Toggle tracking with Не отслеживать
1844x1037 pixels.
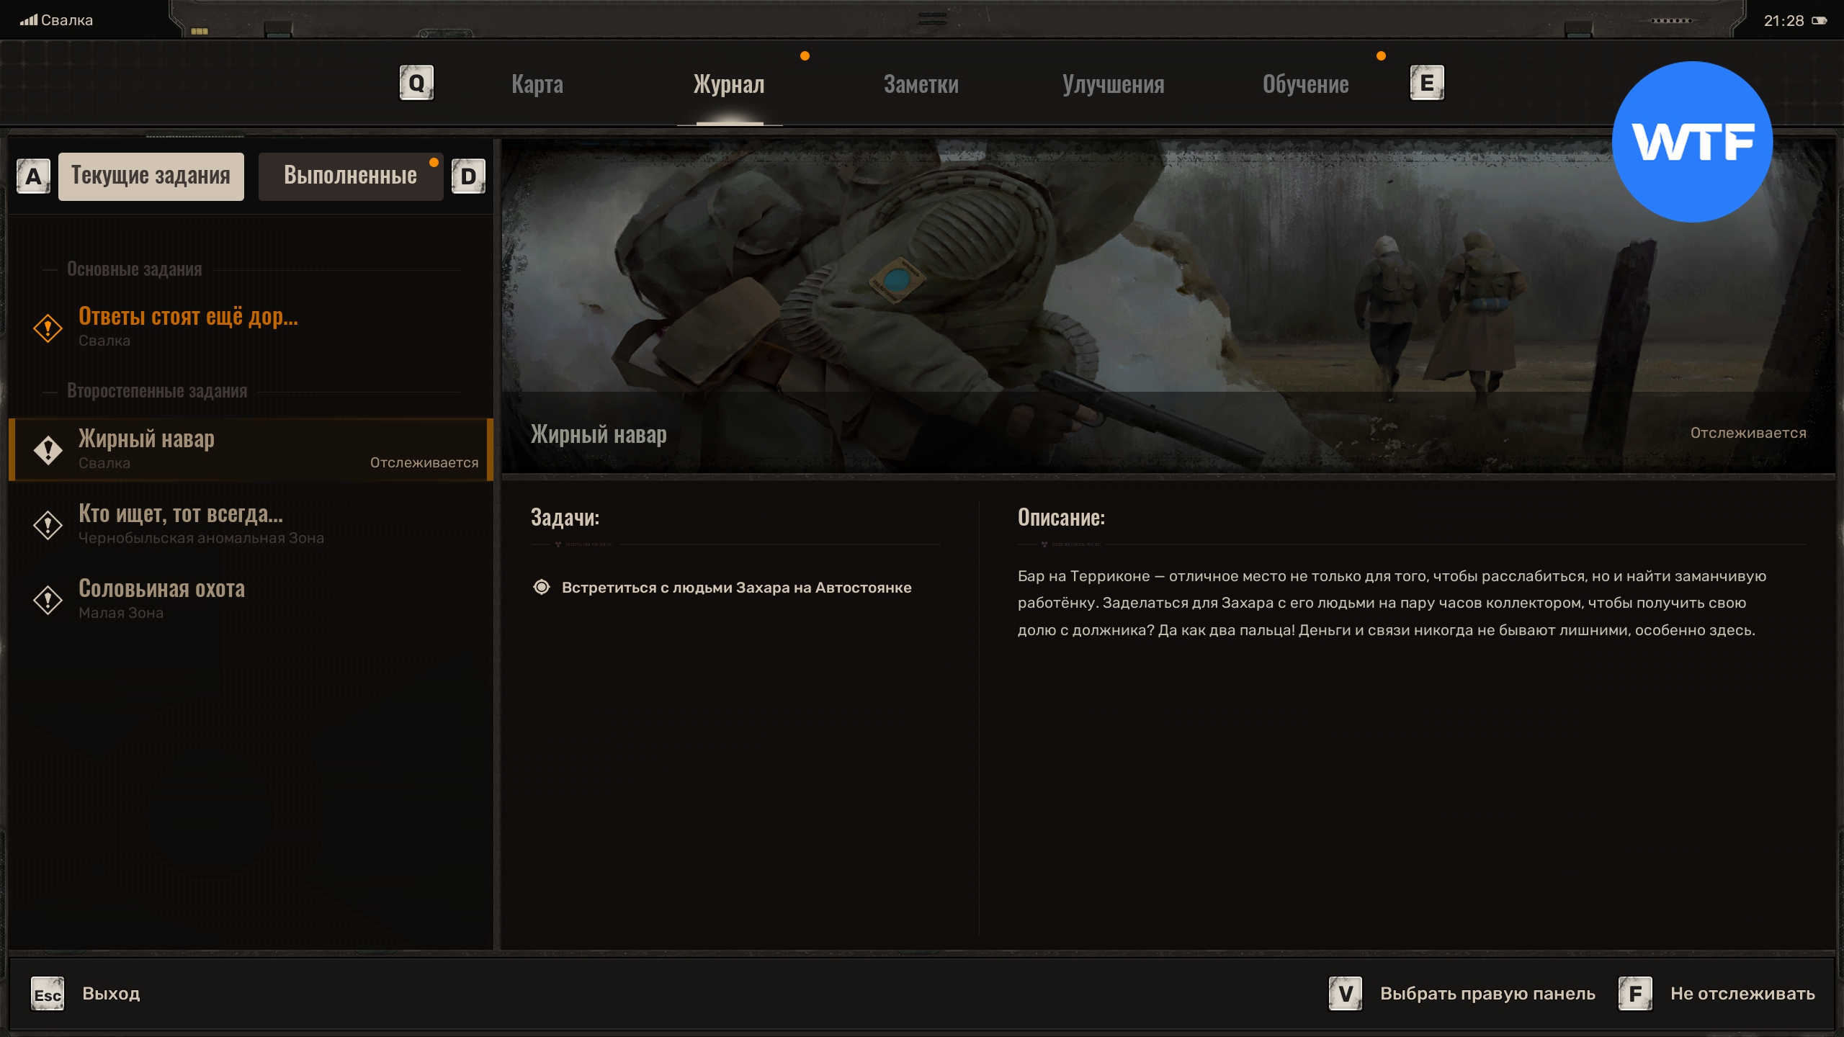(x=1742, y=994)
